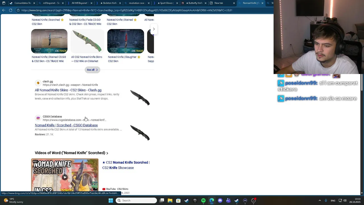Open network settings tray icon
364x205 pixels.
[x=340, y=200]
